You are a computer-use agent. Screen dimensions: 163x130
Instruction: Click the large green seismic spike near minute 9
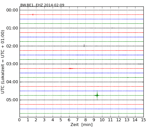pyautogui.click(x=97, y=95)
